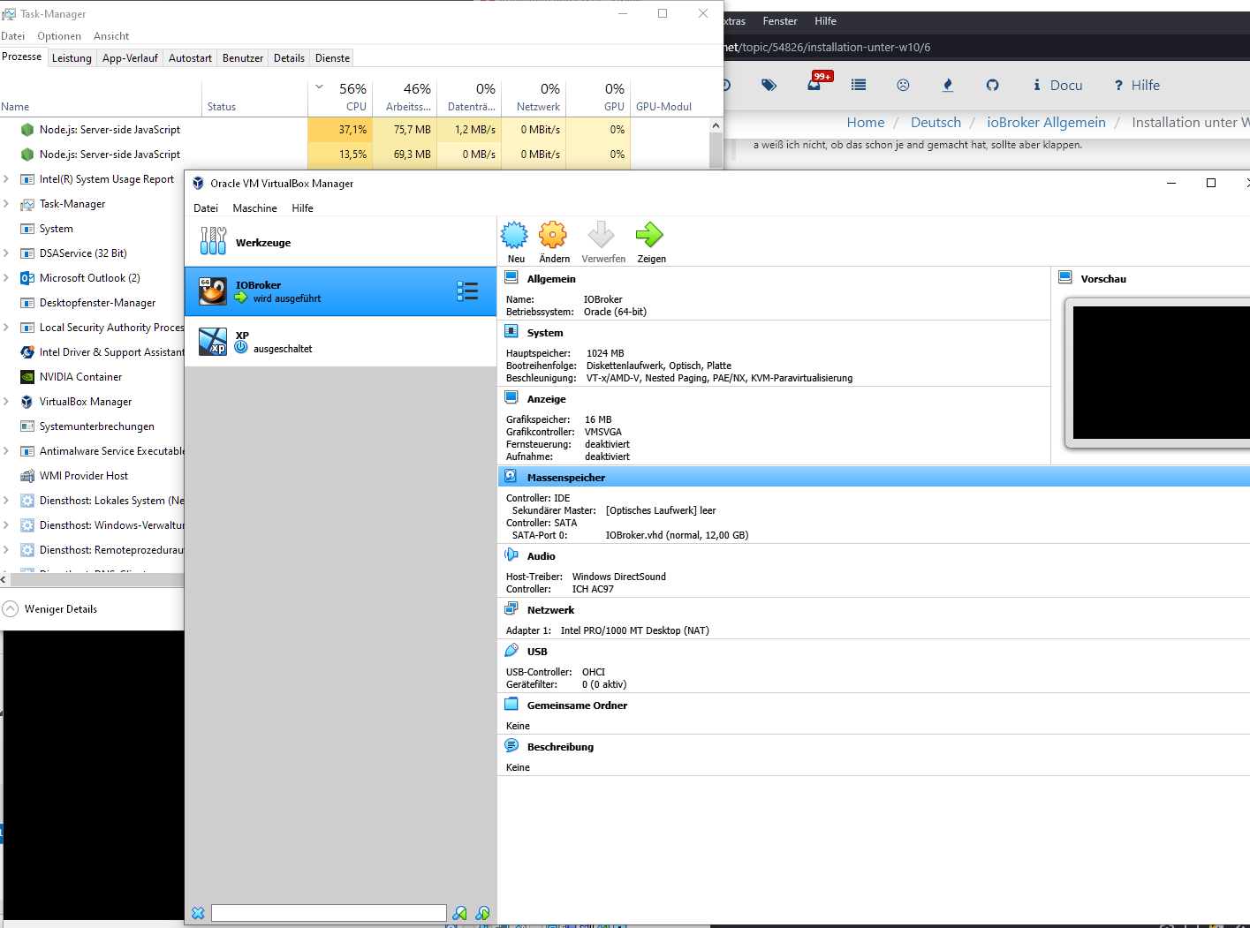Close the VM search bar with the X icon

point(198,913)
